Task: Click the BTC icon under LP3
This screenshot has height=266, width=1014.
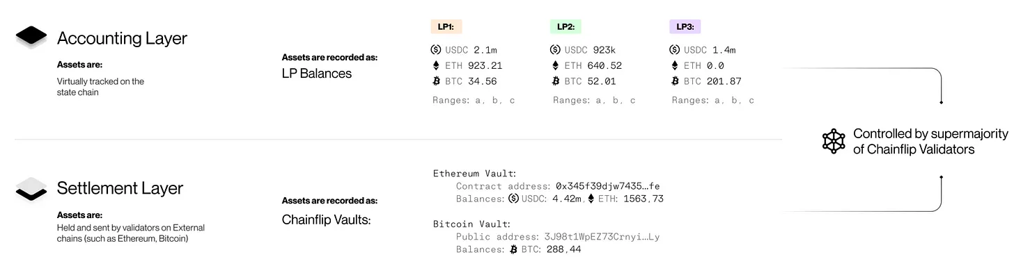Action: [675, 81]
